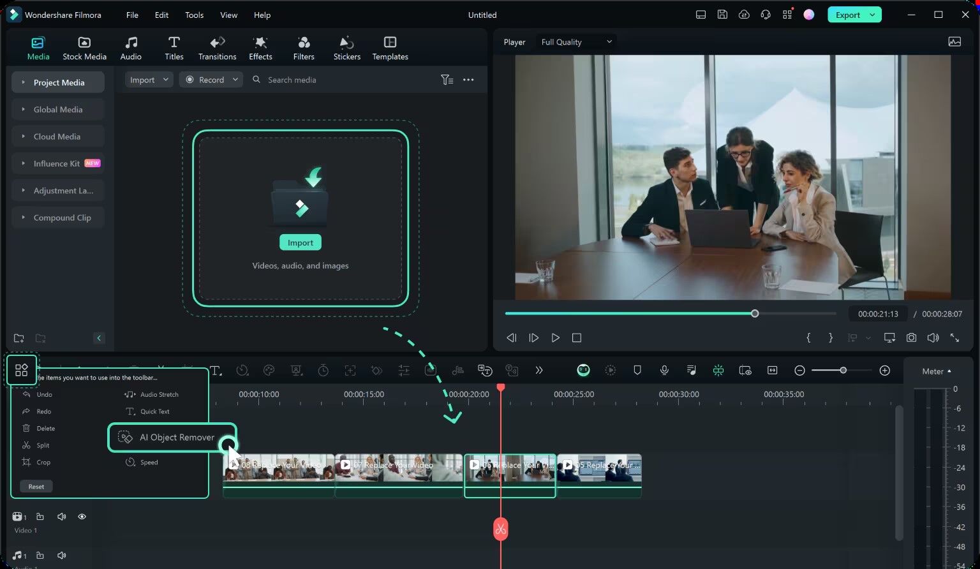Open the Stickers panel

pos(346,47)
